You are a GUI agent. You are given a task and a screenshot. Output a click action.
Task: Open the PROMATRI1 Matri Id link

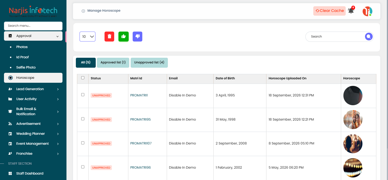tap(139, 95)
